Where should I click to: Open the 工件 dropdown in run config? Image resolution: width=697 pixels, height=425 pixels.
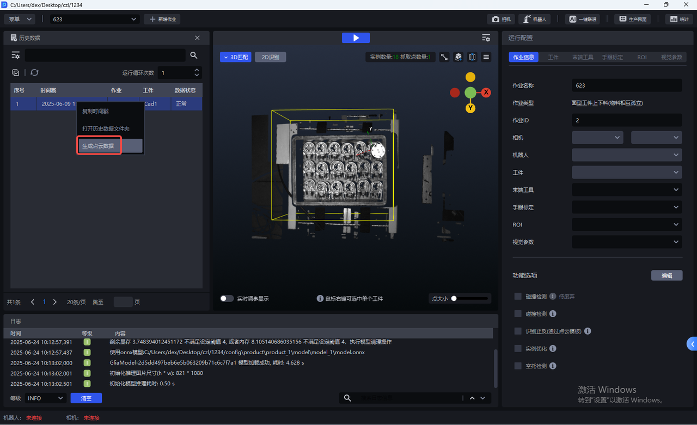[x=626, y=173]
